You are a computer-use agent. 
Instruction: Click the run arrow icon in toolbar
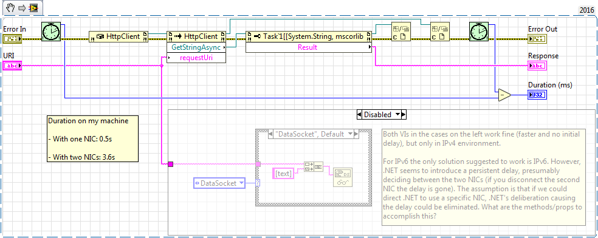tap(22, 8)
